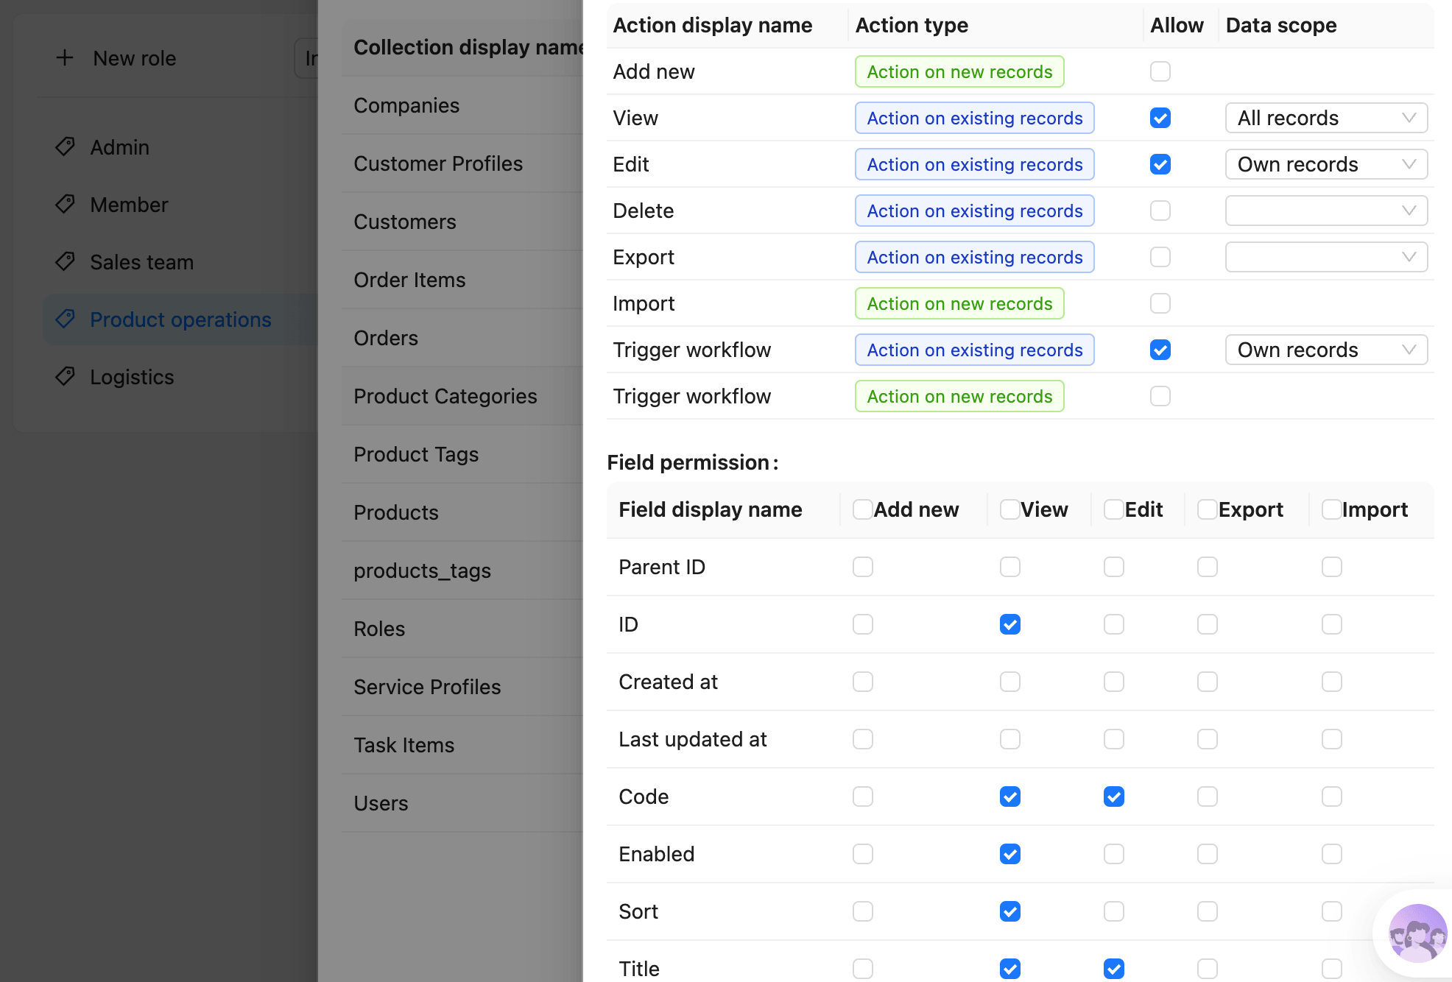This screenshot has height=982, width=1452.
Task: Check View permission for the Created at field
Action: pyautogui.click(x=1010, y=682)
